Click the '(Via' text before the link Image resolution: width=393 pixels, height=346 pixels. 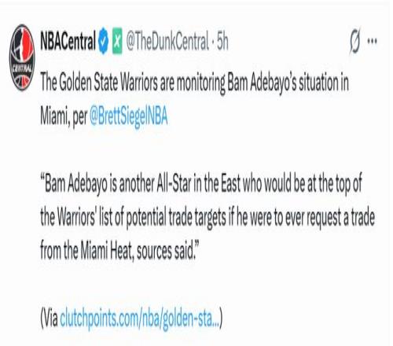pos(49,318)
